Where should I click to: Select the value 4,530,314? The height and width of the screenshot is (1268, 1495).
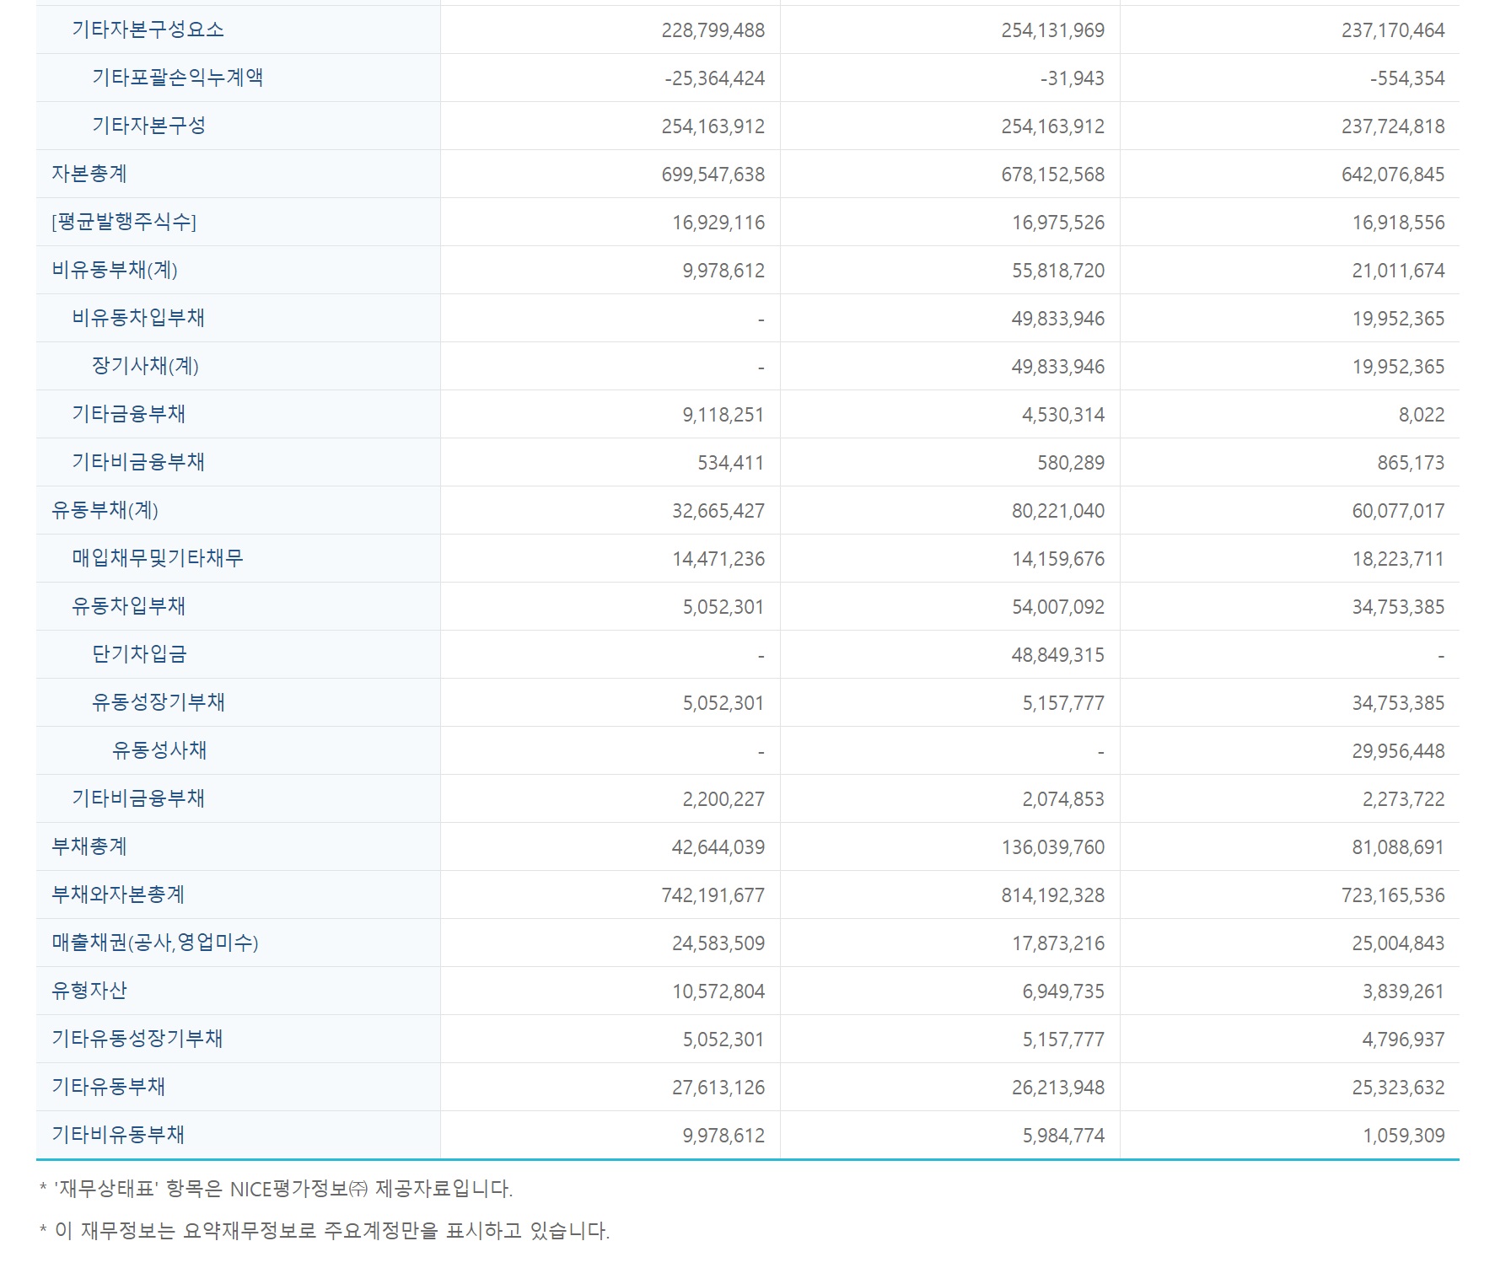coord(1063,415)
